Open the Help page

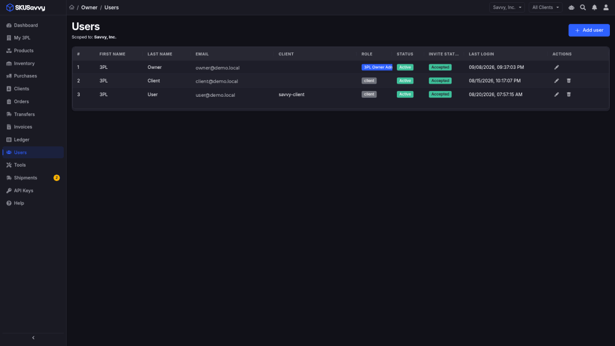[x=33, y=203]
